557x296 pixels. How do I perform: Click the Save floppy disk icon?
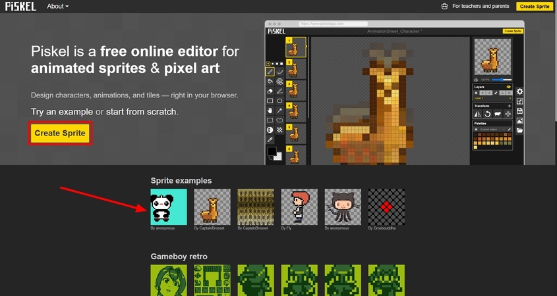click(x=519, y=111)
